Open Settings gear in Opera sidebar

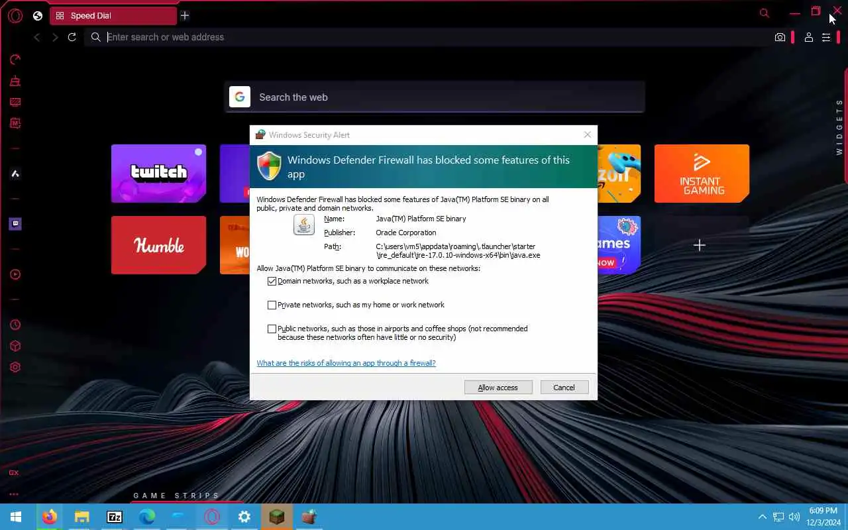click(x=15, y=367)
